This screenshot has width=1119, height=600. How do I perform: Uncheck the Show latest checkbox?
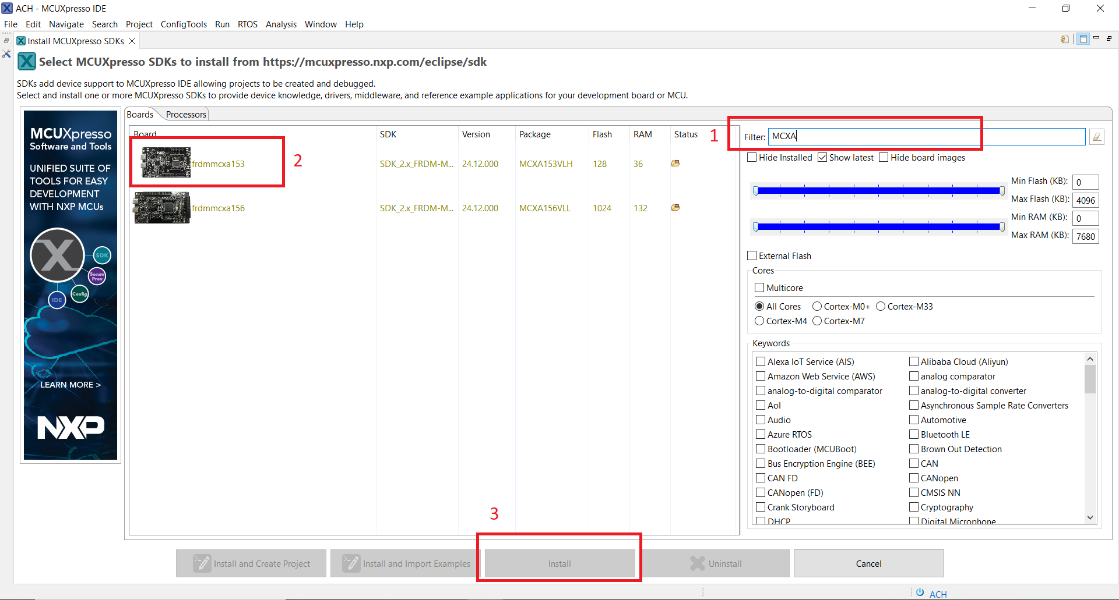(822, 158)
